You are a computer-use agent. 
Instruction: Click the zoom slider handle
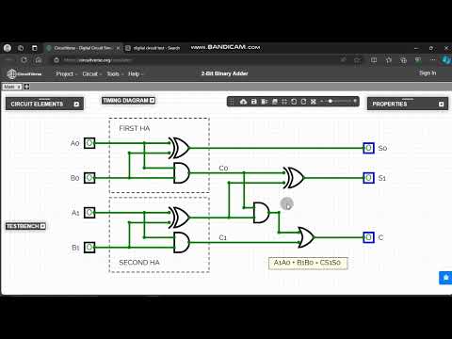point(331,101)
